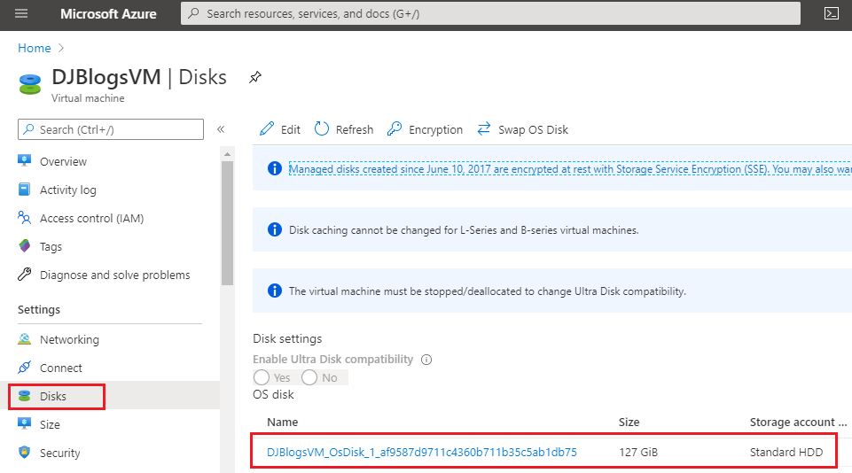
Task: Open the managed disks encryption info link
Action: click(x=570, y=169)
